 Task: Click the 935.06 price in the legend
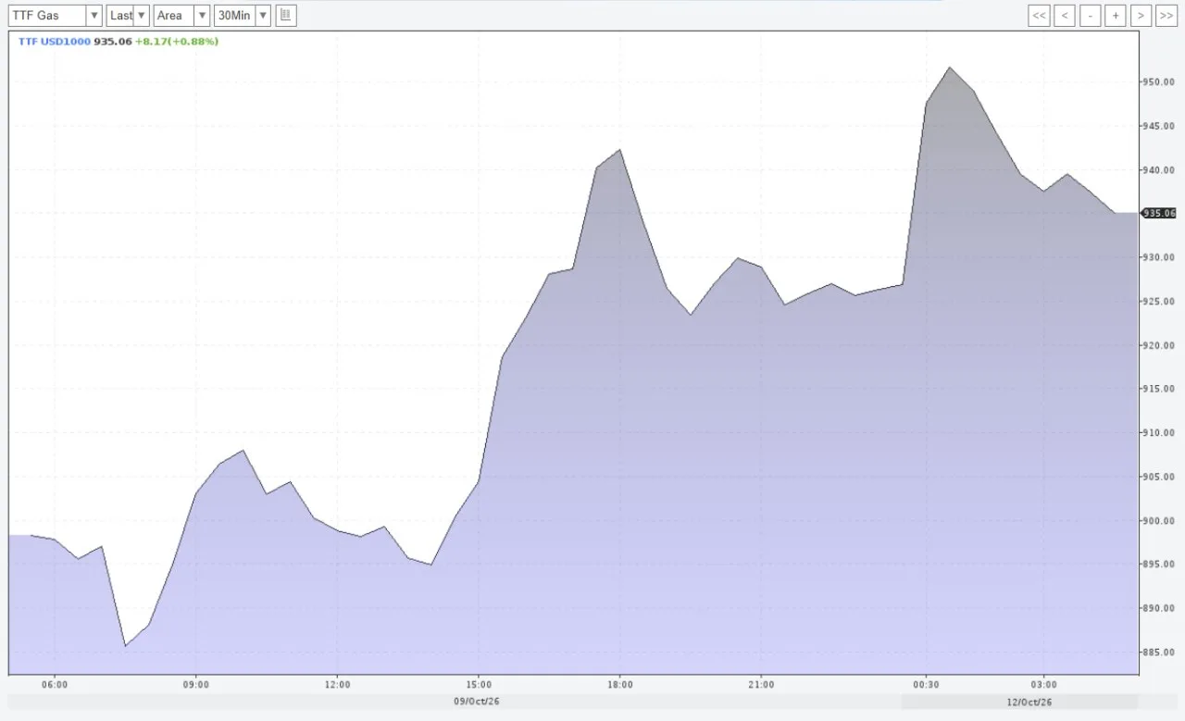coord(113,42)
